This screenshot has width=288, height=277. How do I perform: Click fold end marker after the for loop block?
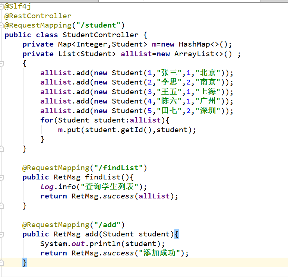tap(1, 149)
